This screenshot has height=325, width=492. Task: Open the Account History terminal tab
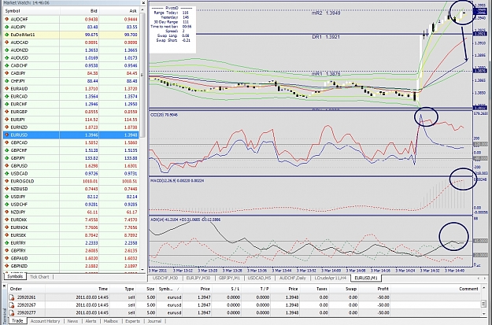click(45, 321)
